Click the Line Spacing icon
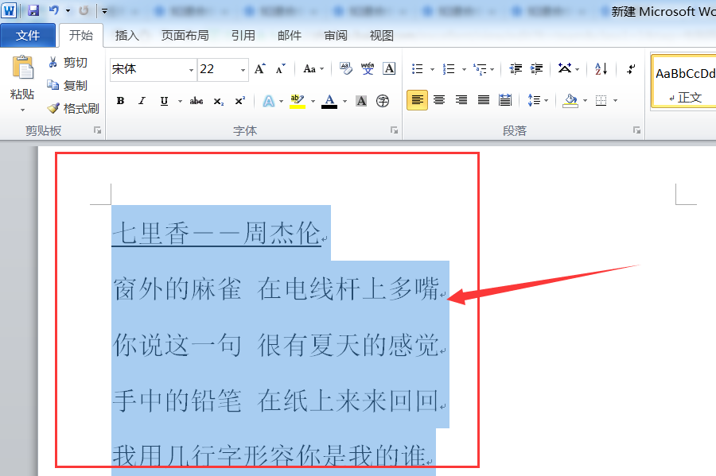 [534, 100]
